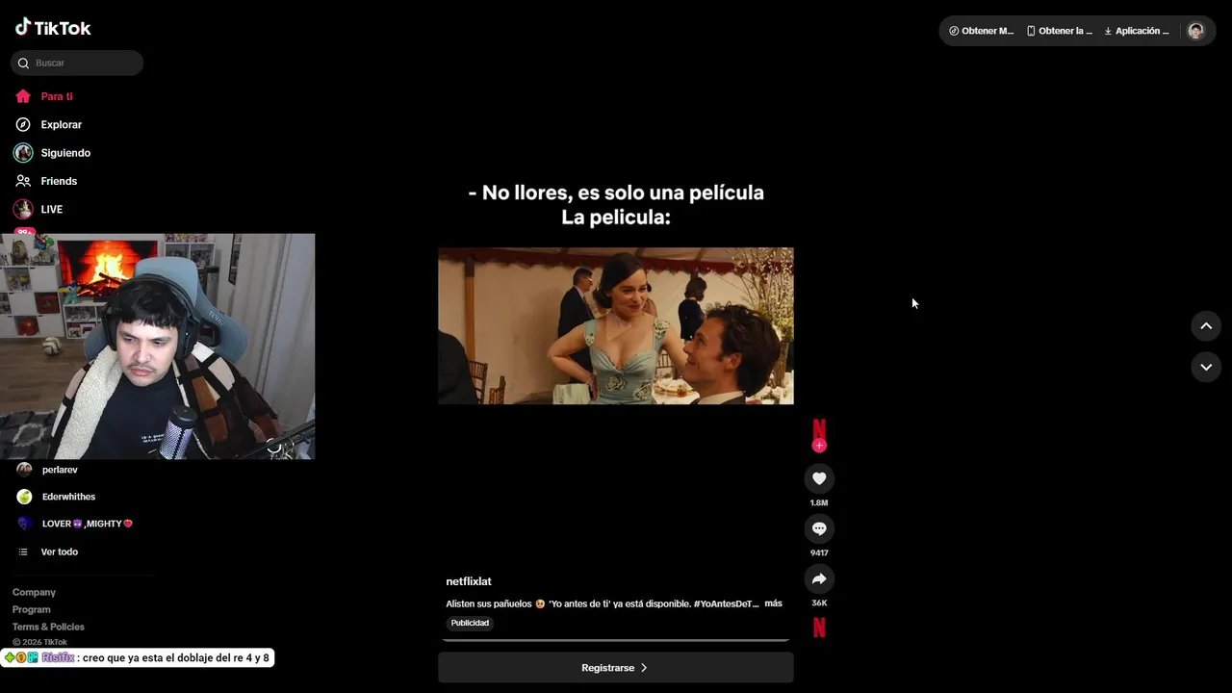The height and width of the screenshot is (693, 1232).
Task: Open comments on the video
Action: [x=819, y=528]
